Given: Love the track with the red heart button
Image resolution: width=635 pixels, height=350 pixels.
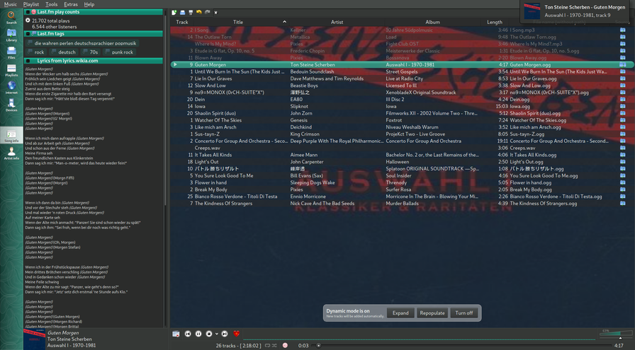Looking at the screenshot, I should coord(237,334).
